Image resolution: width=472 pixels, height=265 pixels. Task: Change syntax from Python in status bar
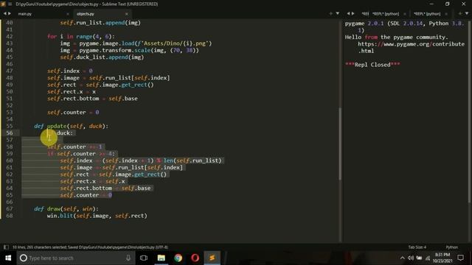coord(452,247)
